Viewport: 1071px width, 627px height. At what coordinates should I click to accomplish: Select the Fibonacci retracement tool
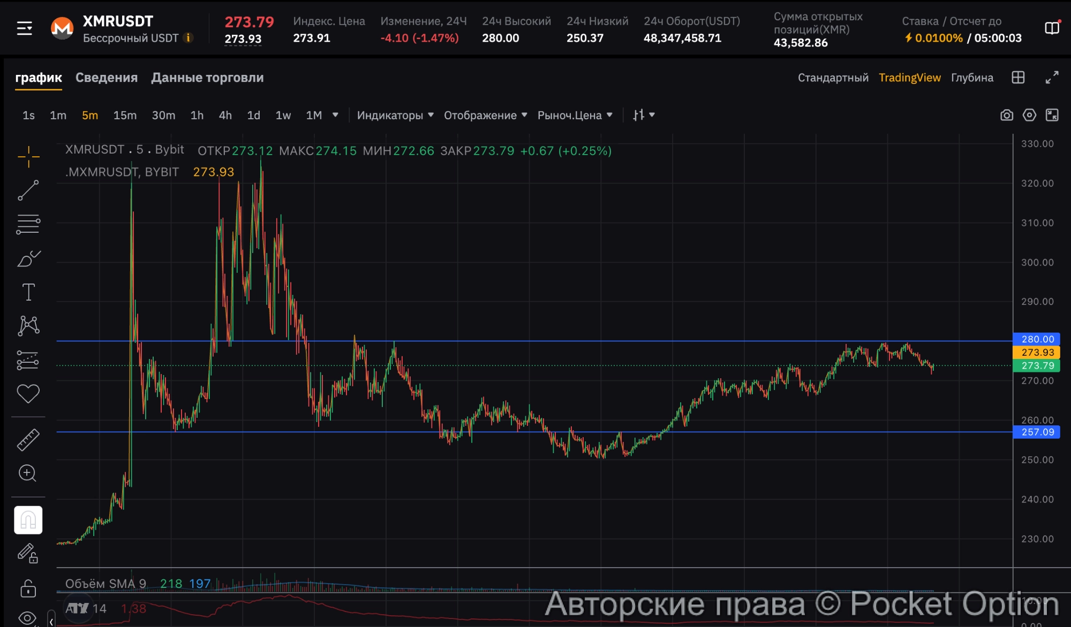click(28, 225)
